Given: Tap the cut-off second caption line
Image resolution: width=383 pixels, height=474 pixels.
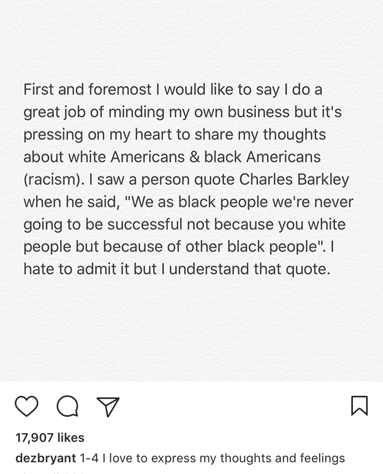Looking at the screenshot, I should (x=50, y=472).
